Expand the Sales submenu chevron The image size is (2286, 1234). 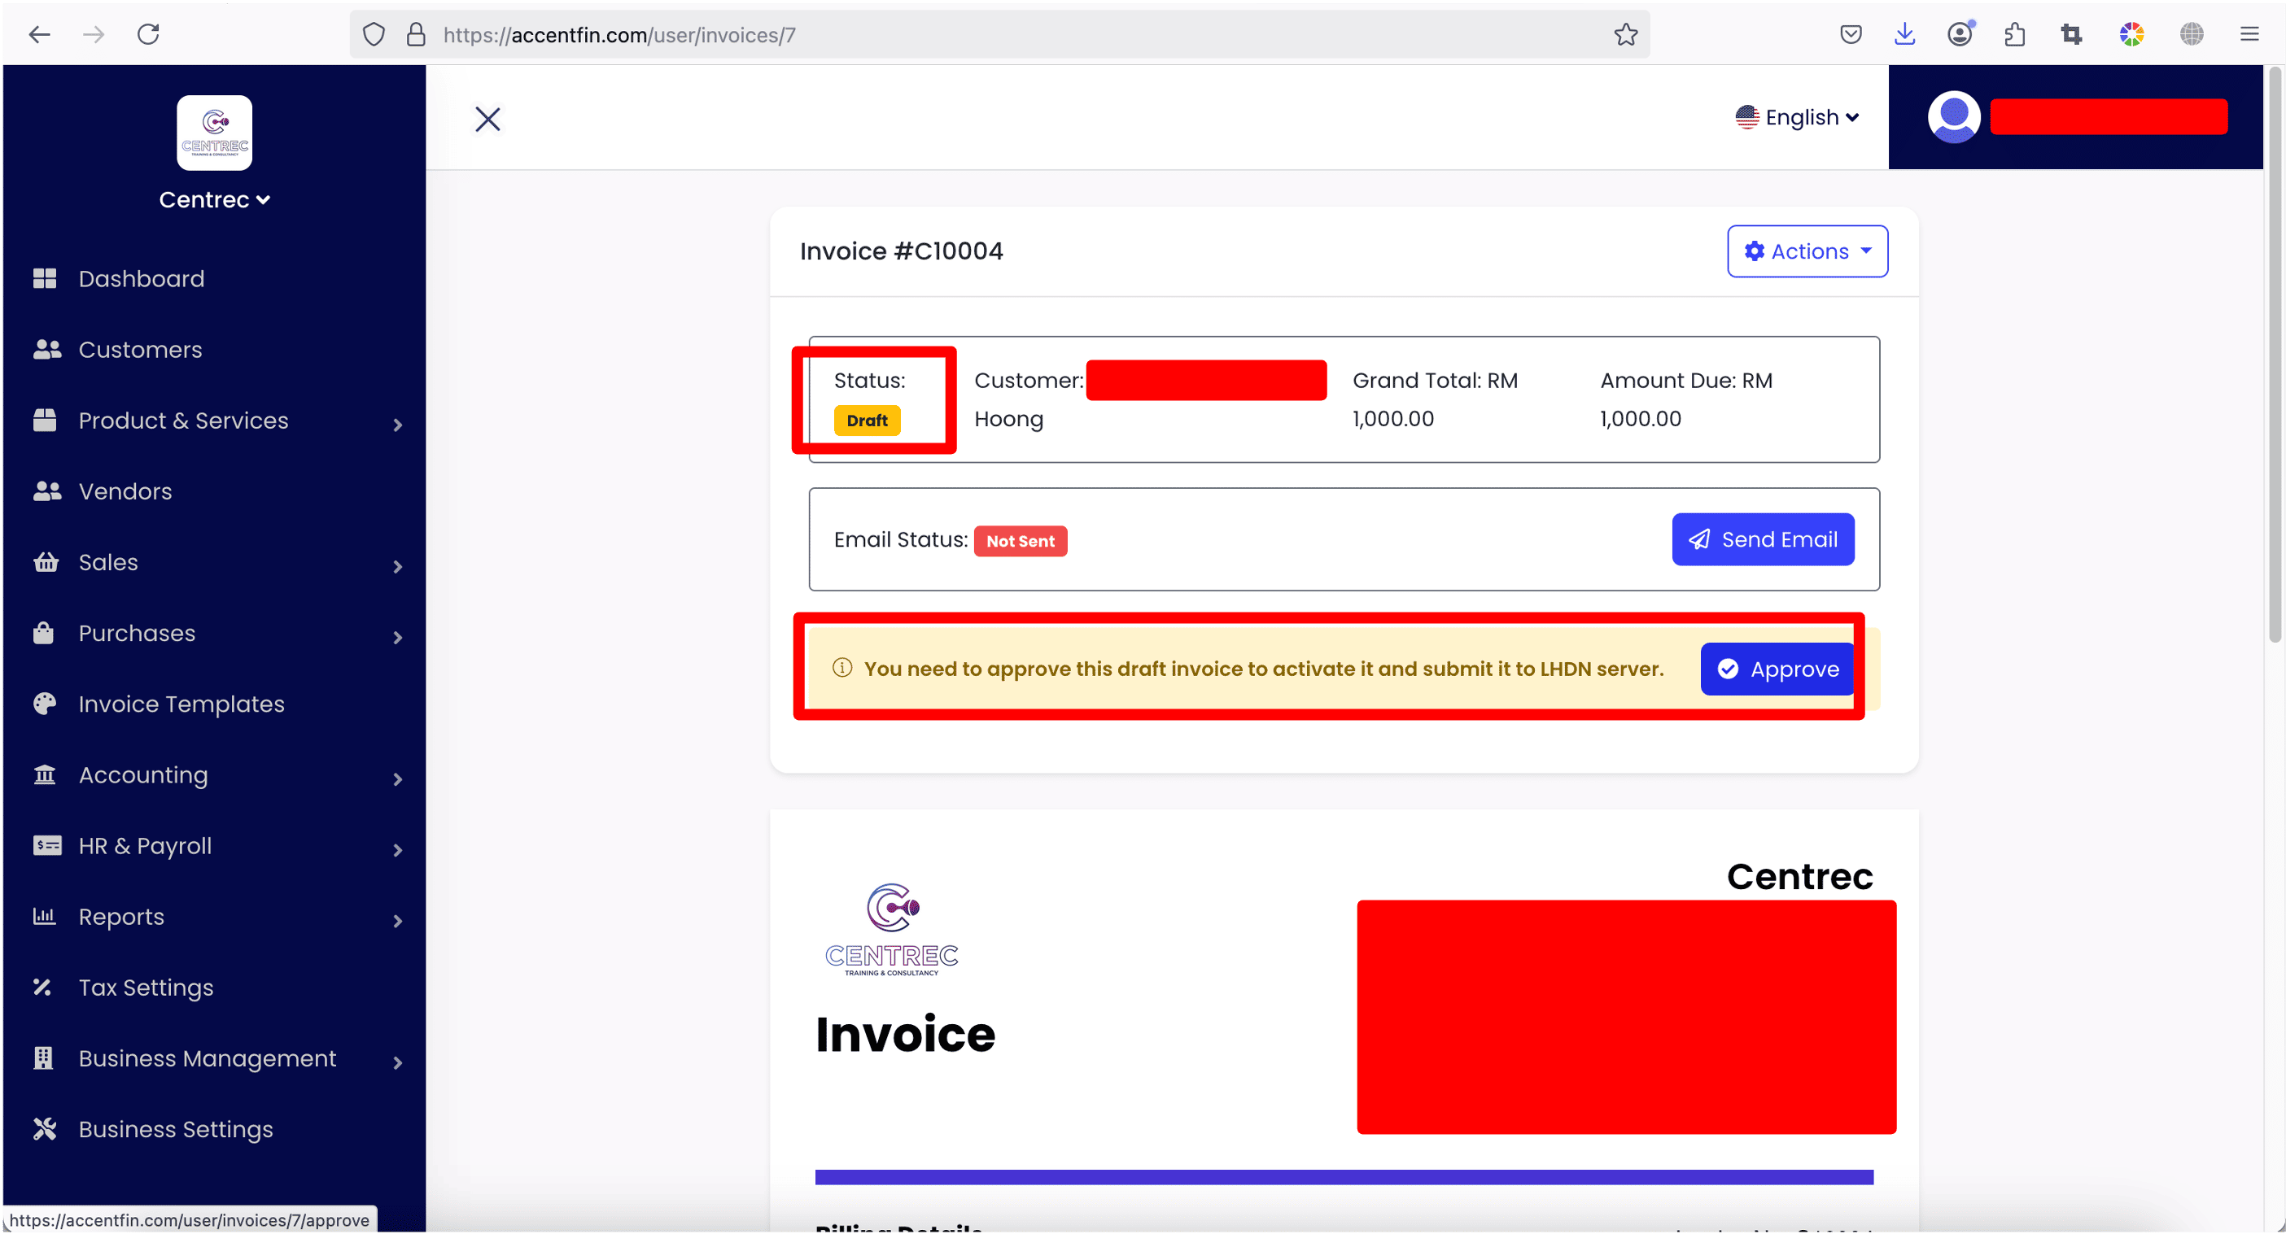[x=398, y=566]
